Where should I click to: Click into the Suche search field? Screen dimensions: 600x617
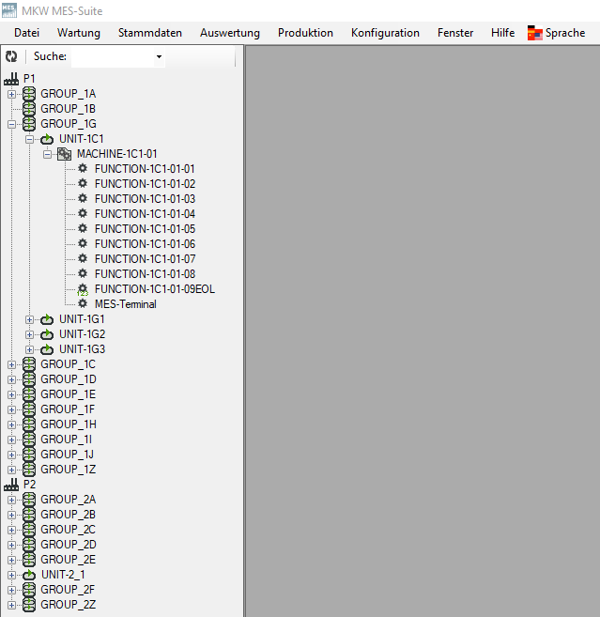(111, 57)
